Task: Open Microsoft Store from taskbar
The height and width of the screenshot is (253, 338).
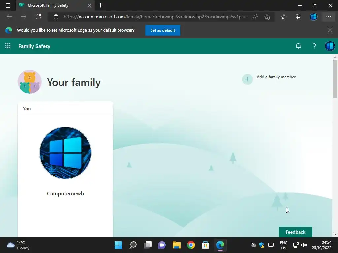Action: pyautogui.click(x=205, y=245)
